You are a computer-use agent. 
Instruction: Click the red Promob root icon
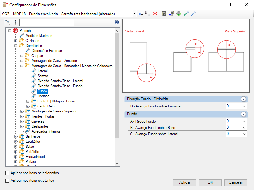[15, 31]
